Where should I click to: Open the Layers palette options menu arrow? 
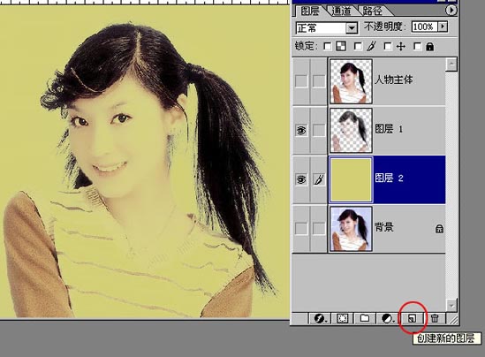click(x=451, y=11)
